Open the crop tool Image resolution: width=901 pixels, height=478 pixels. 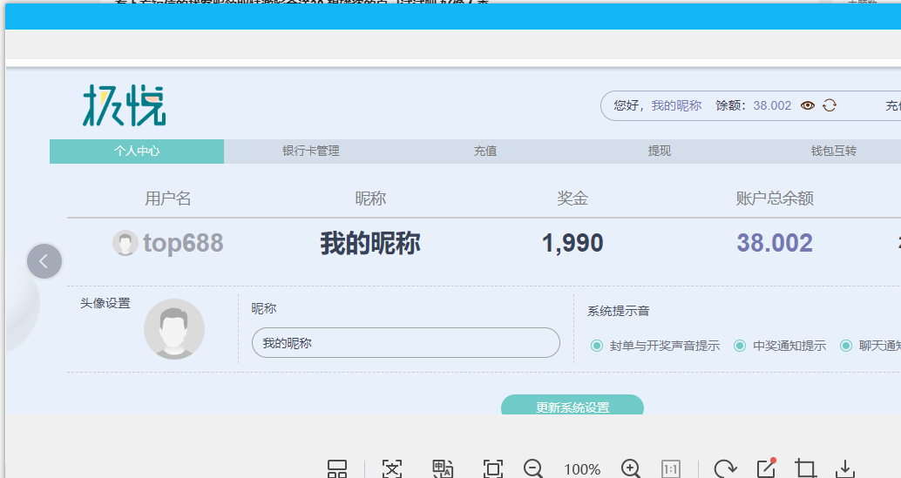(805, 468)
